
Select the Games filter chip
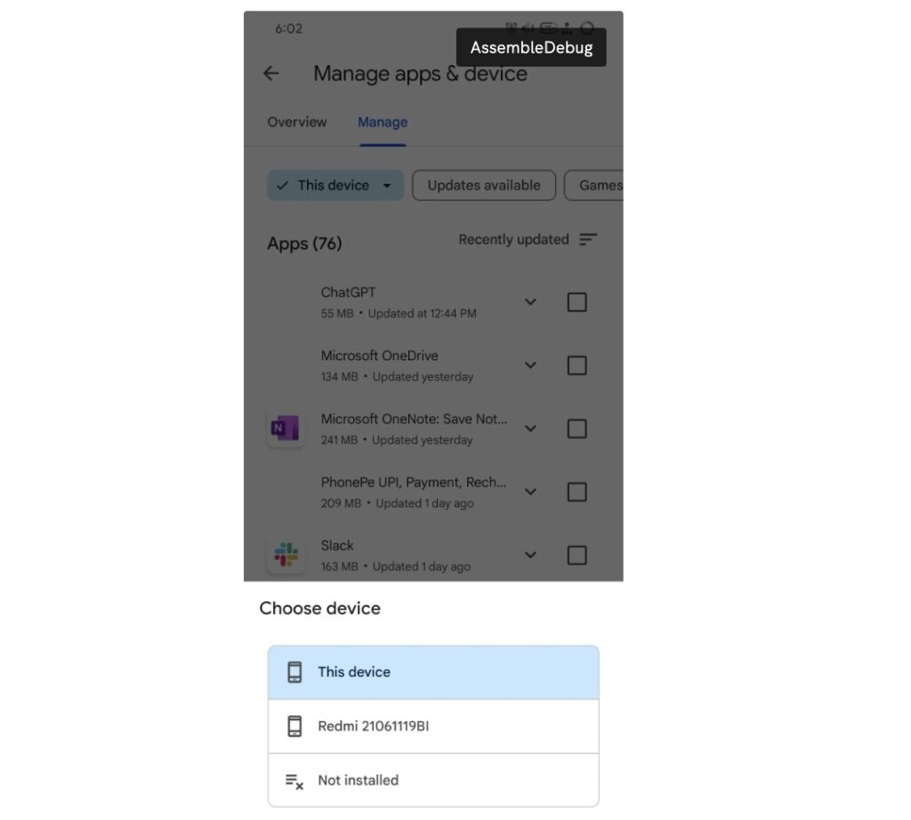(594, 185)
